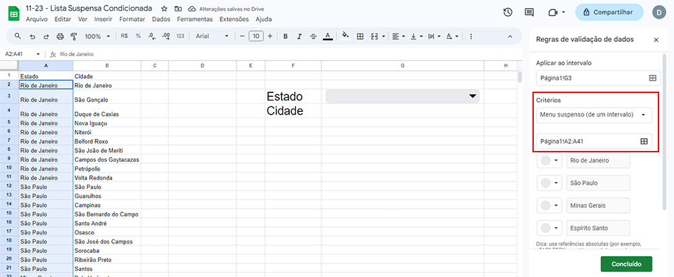The width and height of the screenshot is (674, 277).
Task: Star the document title
Action: [164, 9]
